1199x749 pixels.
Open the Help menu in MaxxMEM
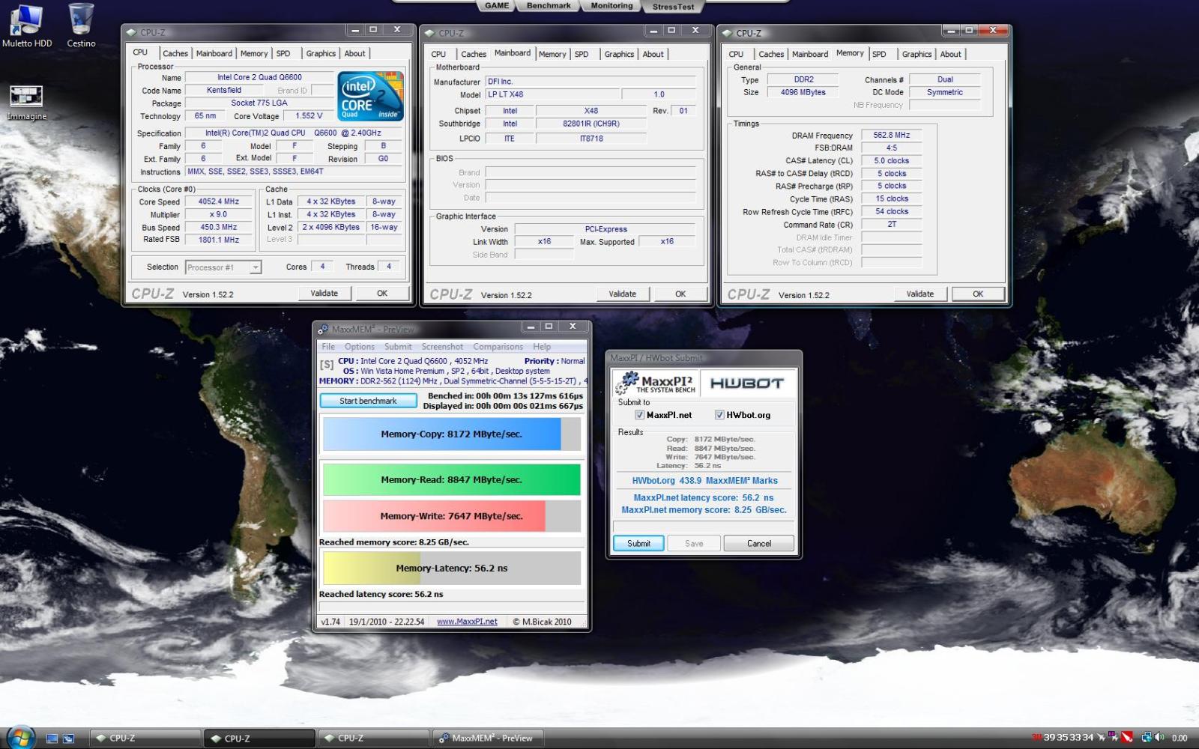pos(542,347)
